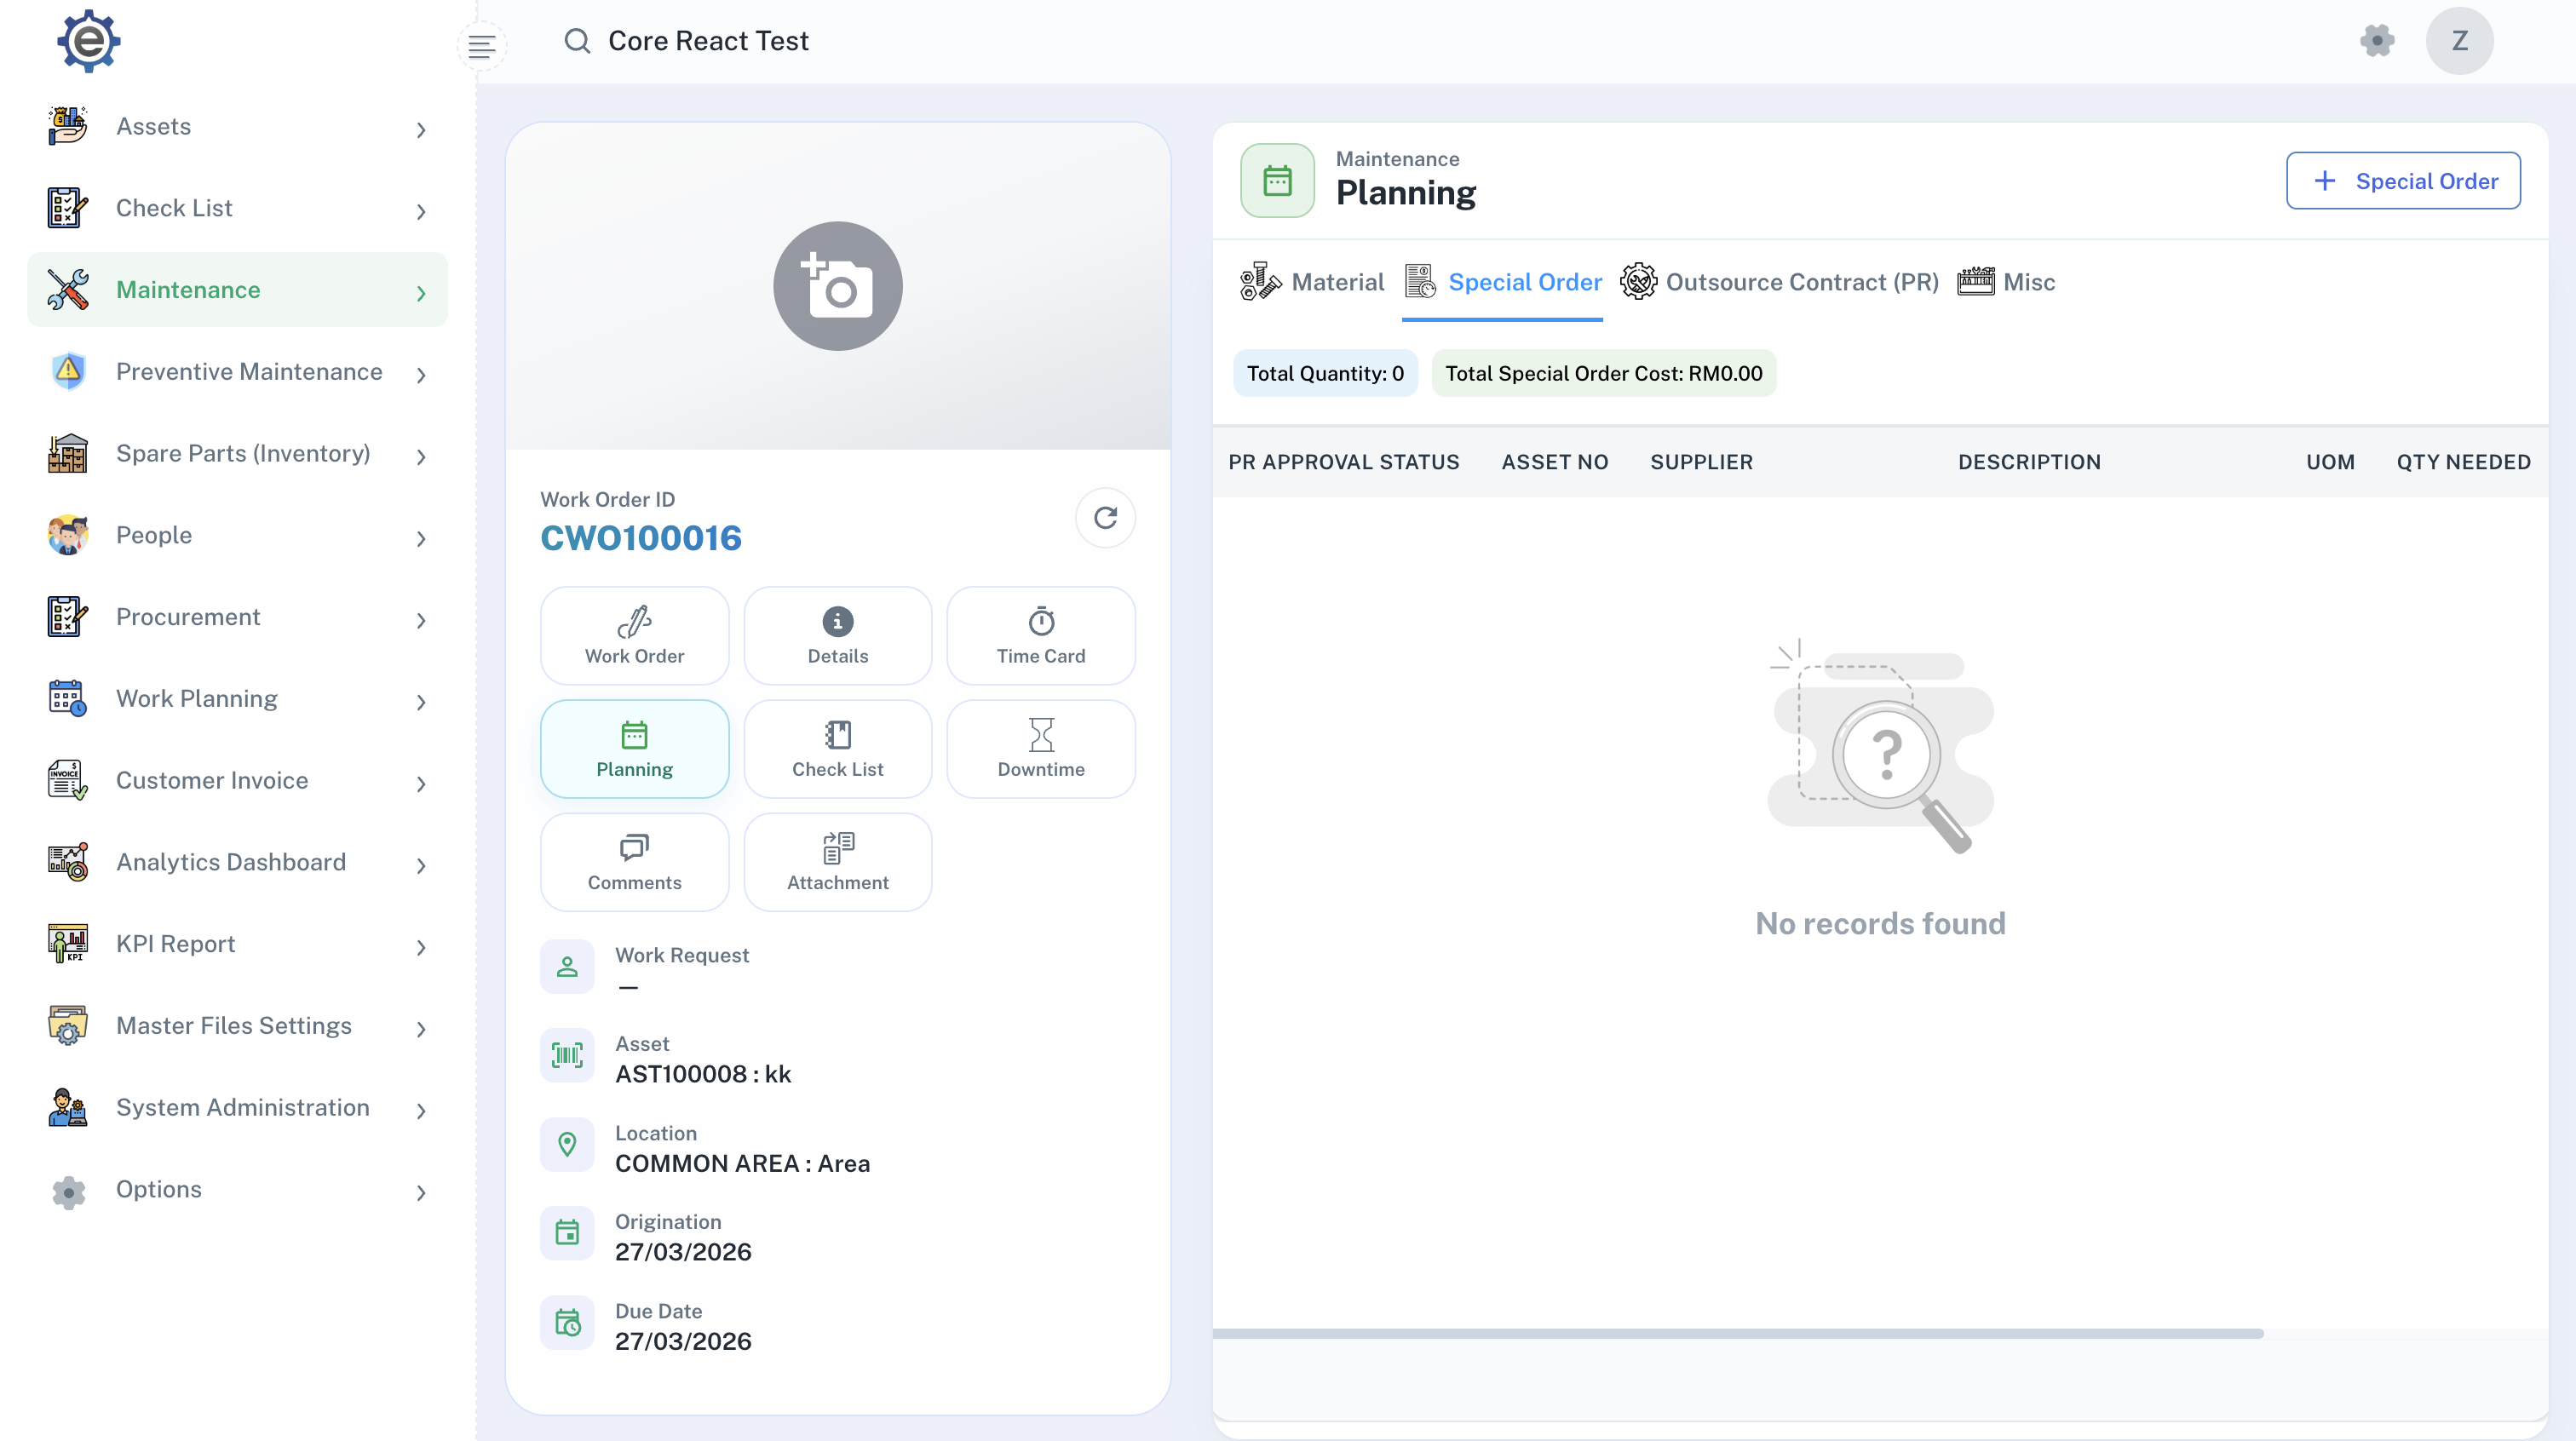Click the add Special Order button
The height and width of the screenshot is (1441, 2576).
point(2402,181)
